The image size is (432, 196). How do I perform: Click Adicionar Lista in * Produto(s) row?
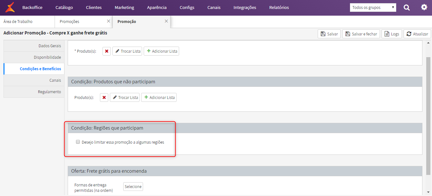click(x=162, y=51)
